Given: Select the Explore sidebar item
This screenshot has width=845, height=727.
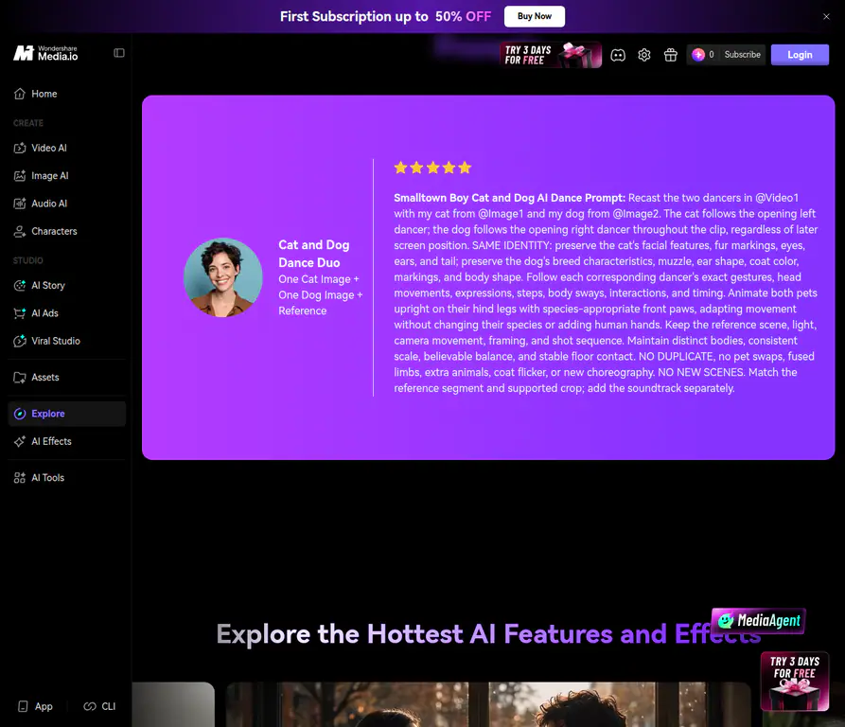Looking at the screenshot, I should 67,414.
